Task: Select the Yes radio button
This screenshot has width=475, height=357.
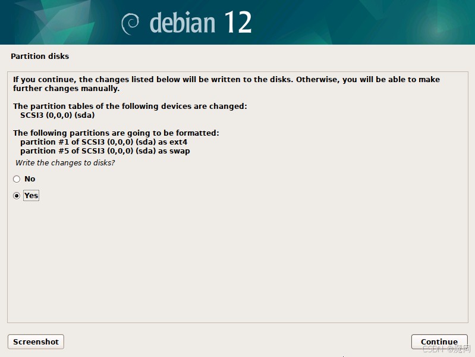Action: click(17, 196)
